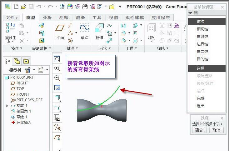Click the view manager icon
This screenshot has width=229, height=151.
click(57, 117)
